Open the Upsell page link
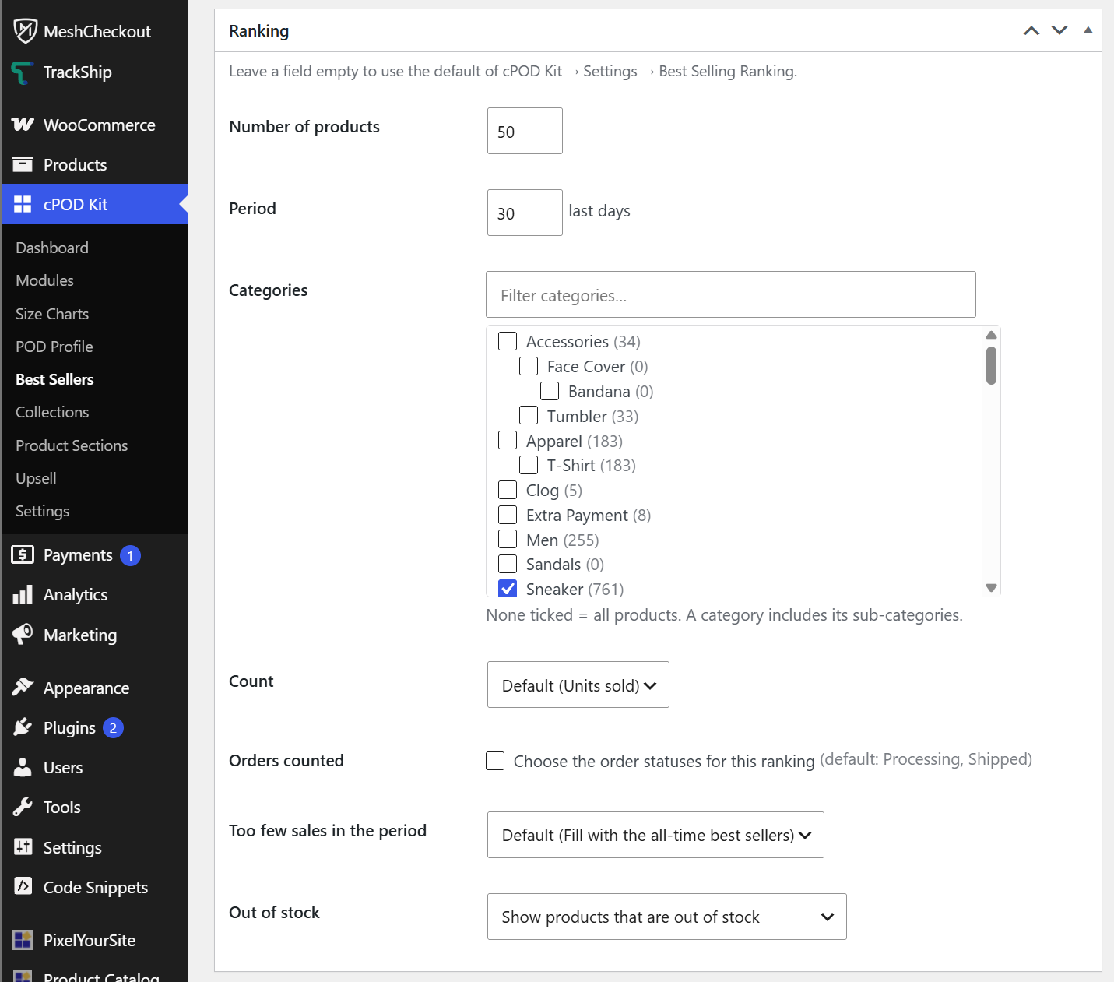The image size is (1114, 982). (x=36, y=478)
